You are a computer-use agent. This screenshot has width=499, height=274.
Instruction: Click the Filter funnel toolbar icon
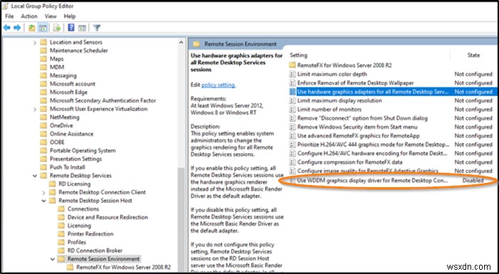pyautogui.click(x=97, y=28)
